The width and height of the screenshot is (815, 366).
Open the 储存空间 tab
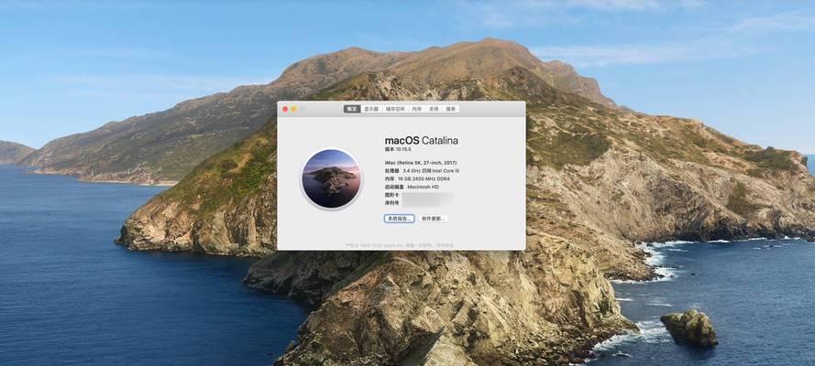click(395, 109)
